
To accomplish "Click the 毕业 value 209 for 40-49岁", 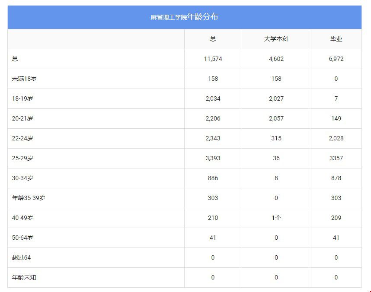I will point(336,218).
